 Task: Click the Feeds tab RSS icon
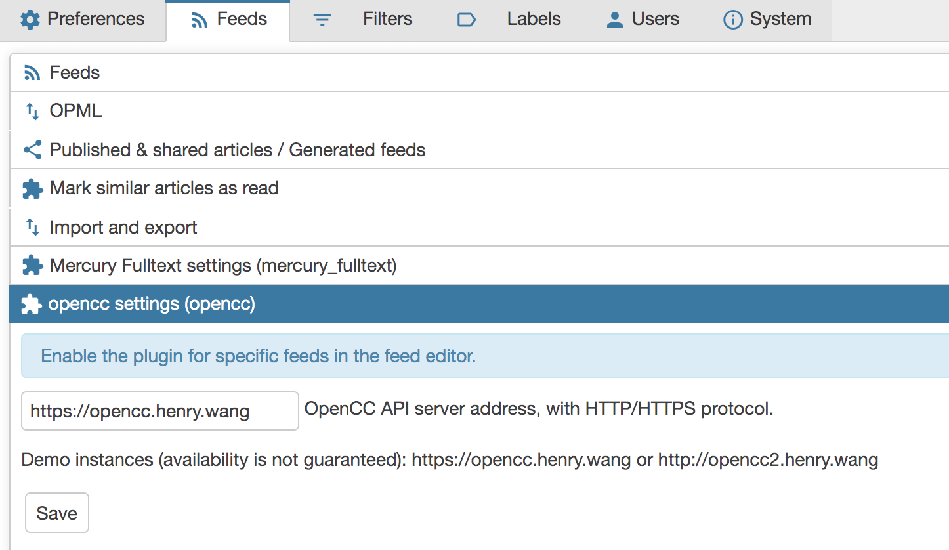(x=200, y=20)
